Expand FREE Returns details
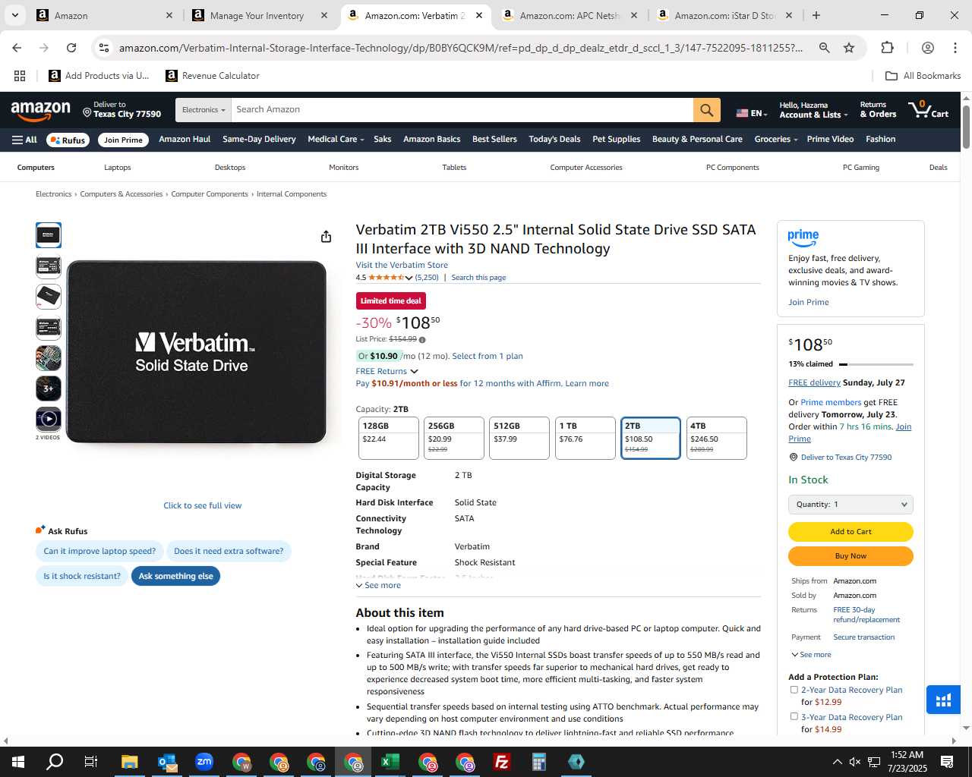Viewport: 972px width, 777px height. (387, 371)
